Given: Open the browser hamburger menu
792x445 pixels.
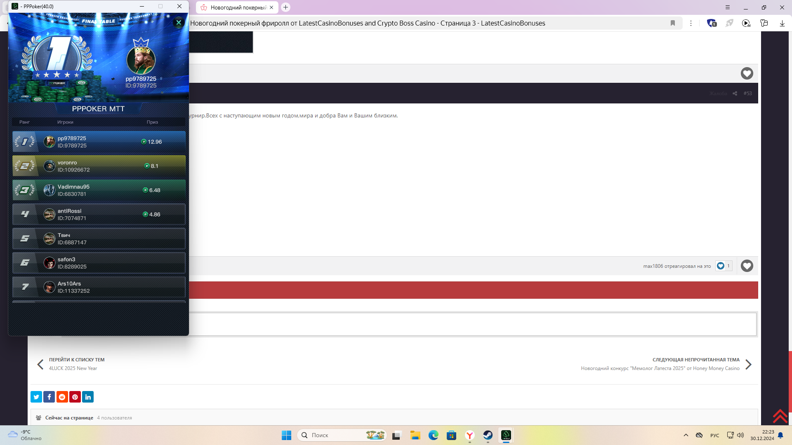Looking at the screenshot, I should coord(728,7).
